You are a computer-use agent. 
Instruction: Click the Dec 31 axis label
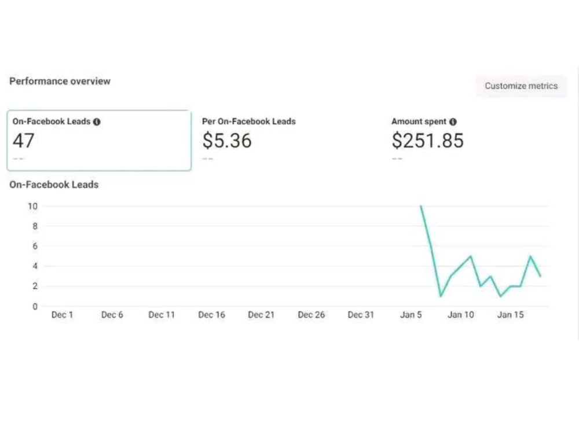coord(361,315)
